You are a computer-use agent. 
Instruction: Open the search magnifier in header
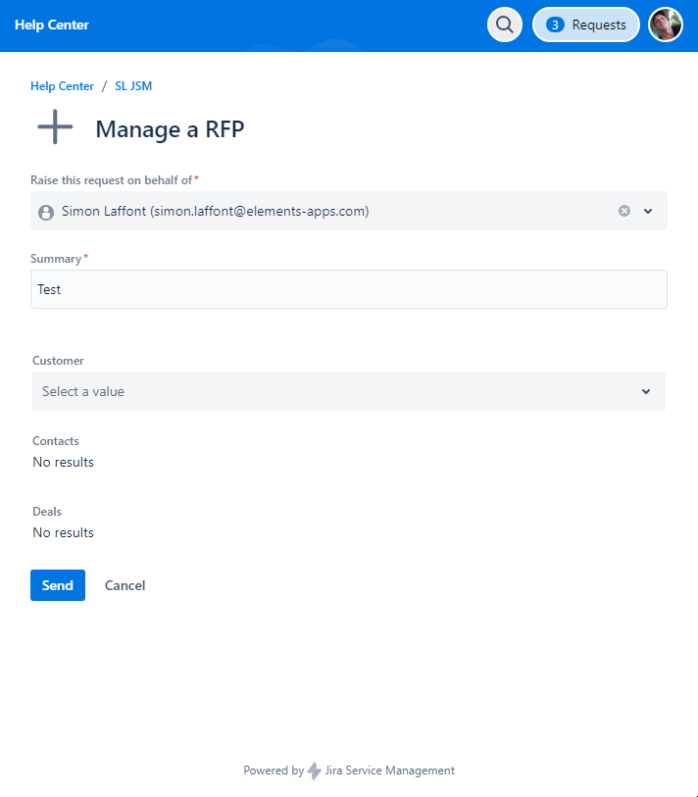[x=504, y=25]
